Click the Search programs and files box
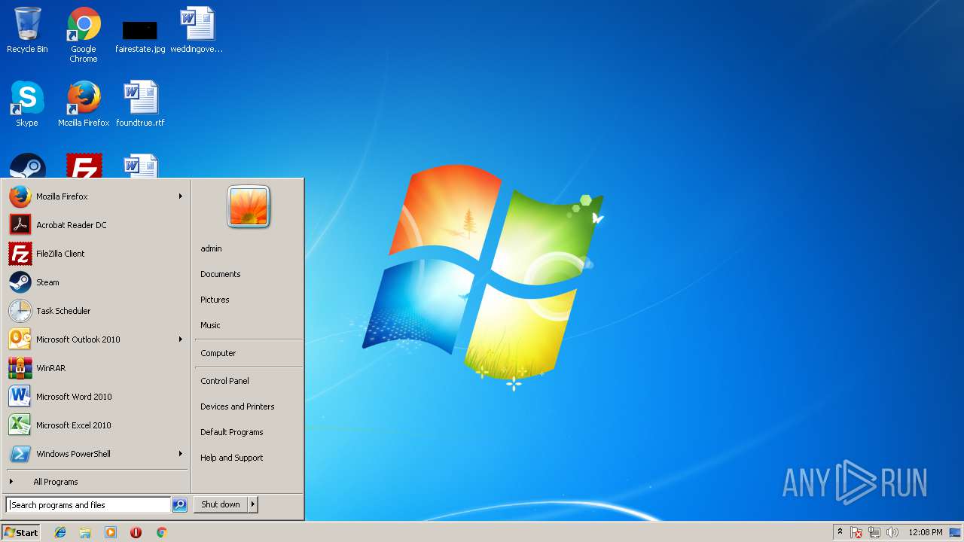 click(88, 505)
